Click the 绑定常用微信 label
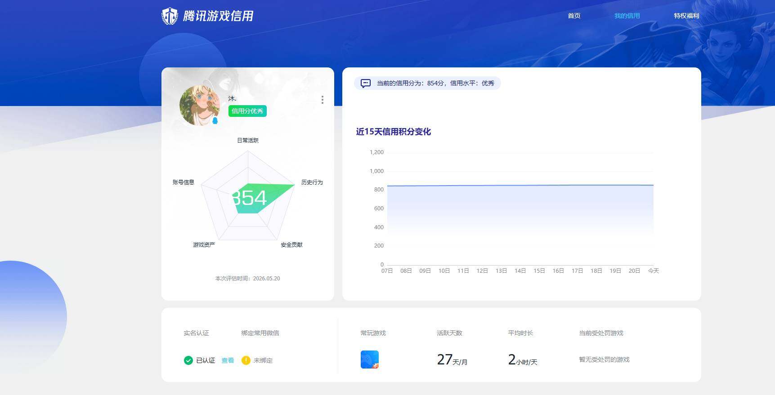The width and height of the screenshot is (775, 395). (260, 333)
